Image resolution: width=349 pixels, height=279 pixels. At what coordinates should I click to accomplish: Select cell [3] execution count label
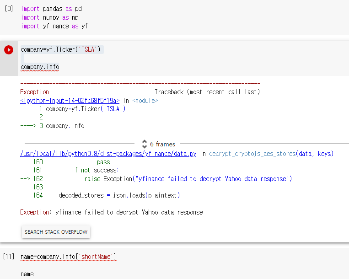[x=9, y=9]
